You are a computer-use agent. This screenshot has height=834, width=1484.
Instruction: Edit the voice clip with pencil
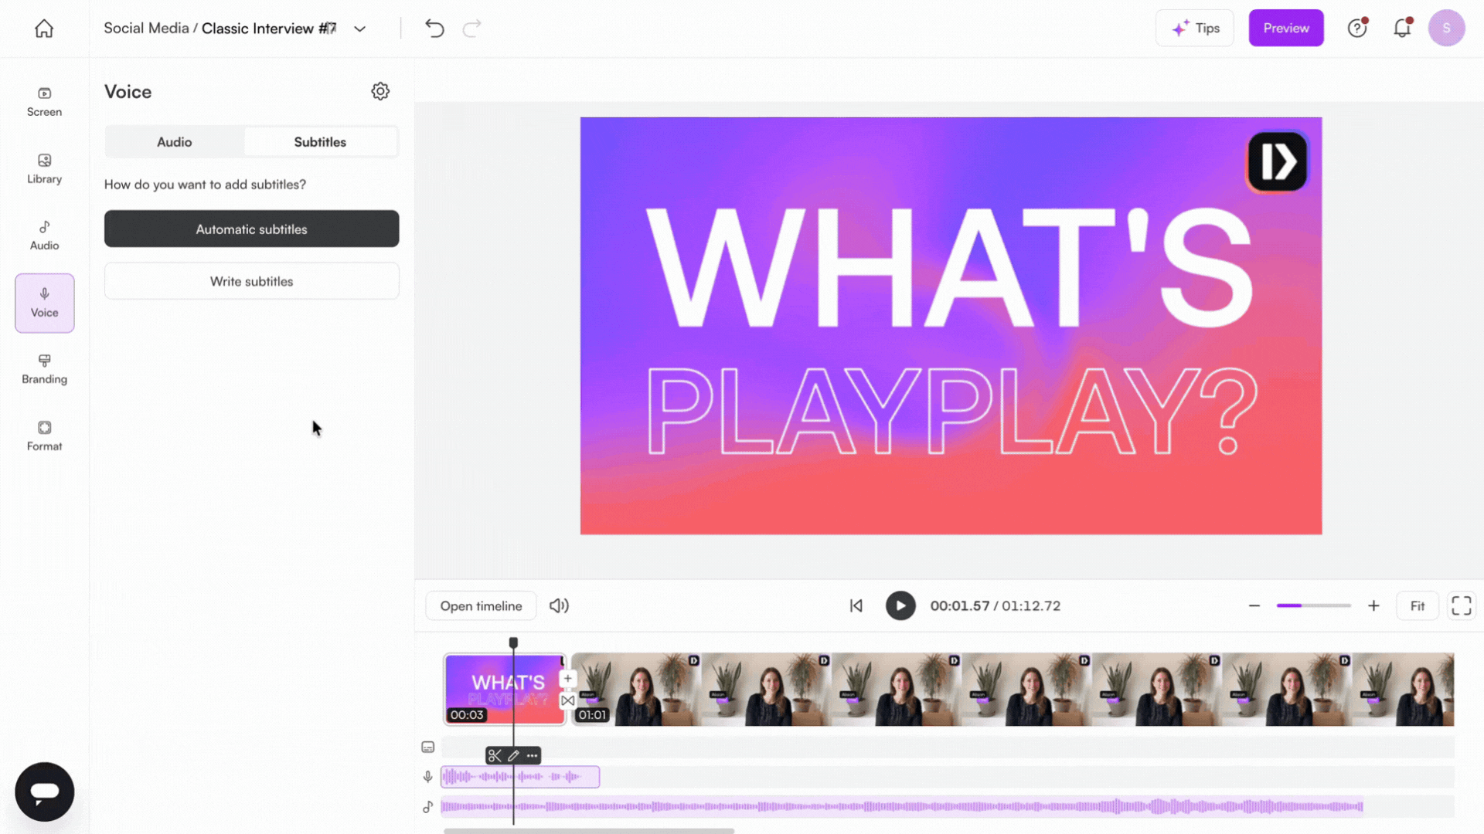click(513, 756)
